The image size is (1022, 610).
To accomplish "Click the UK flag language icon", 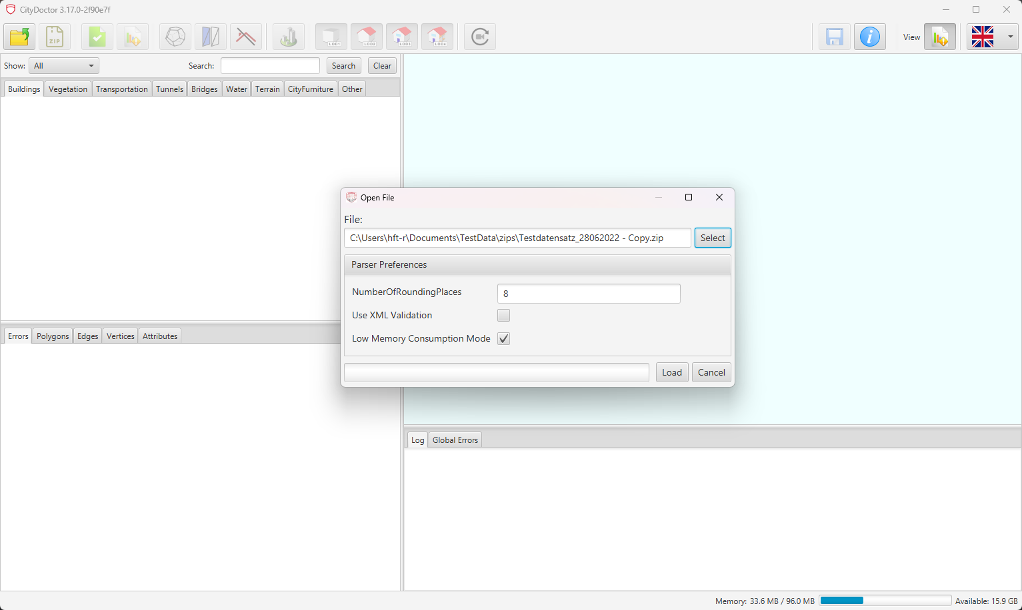I will pos(983,37).
